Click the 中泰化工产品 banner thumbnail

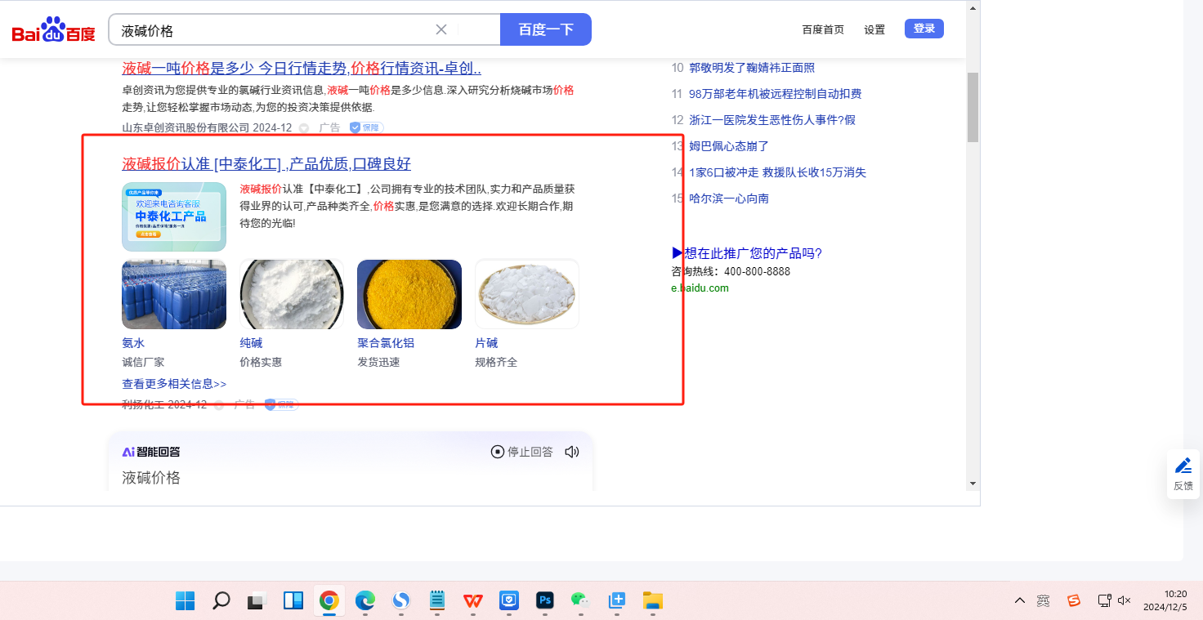tap(174, 216)
